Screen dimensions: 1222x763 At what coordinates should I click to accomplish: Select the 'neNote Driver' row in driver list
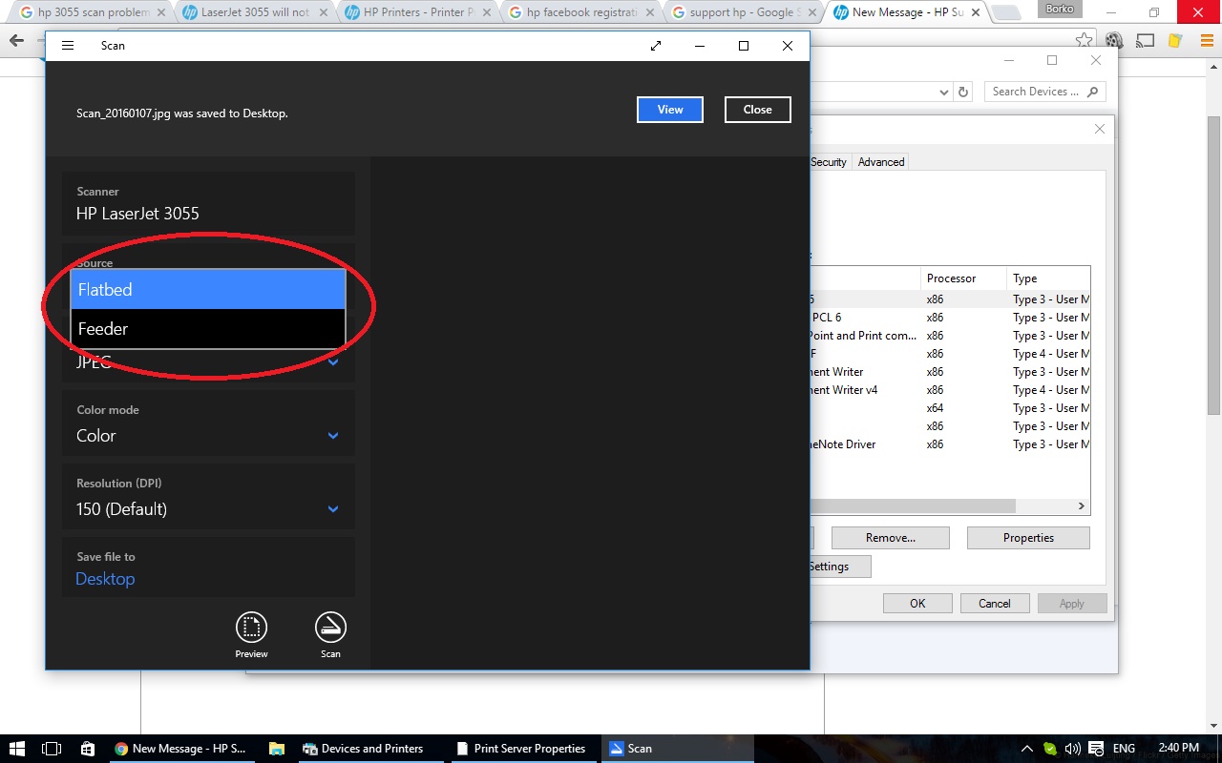[950, 444]
